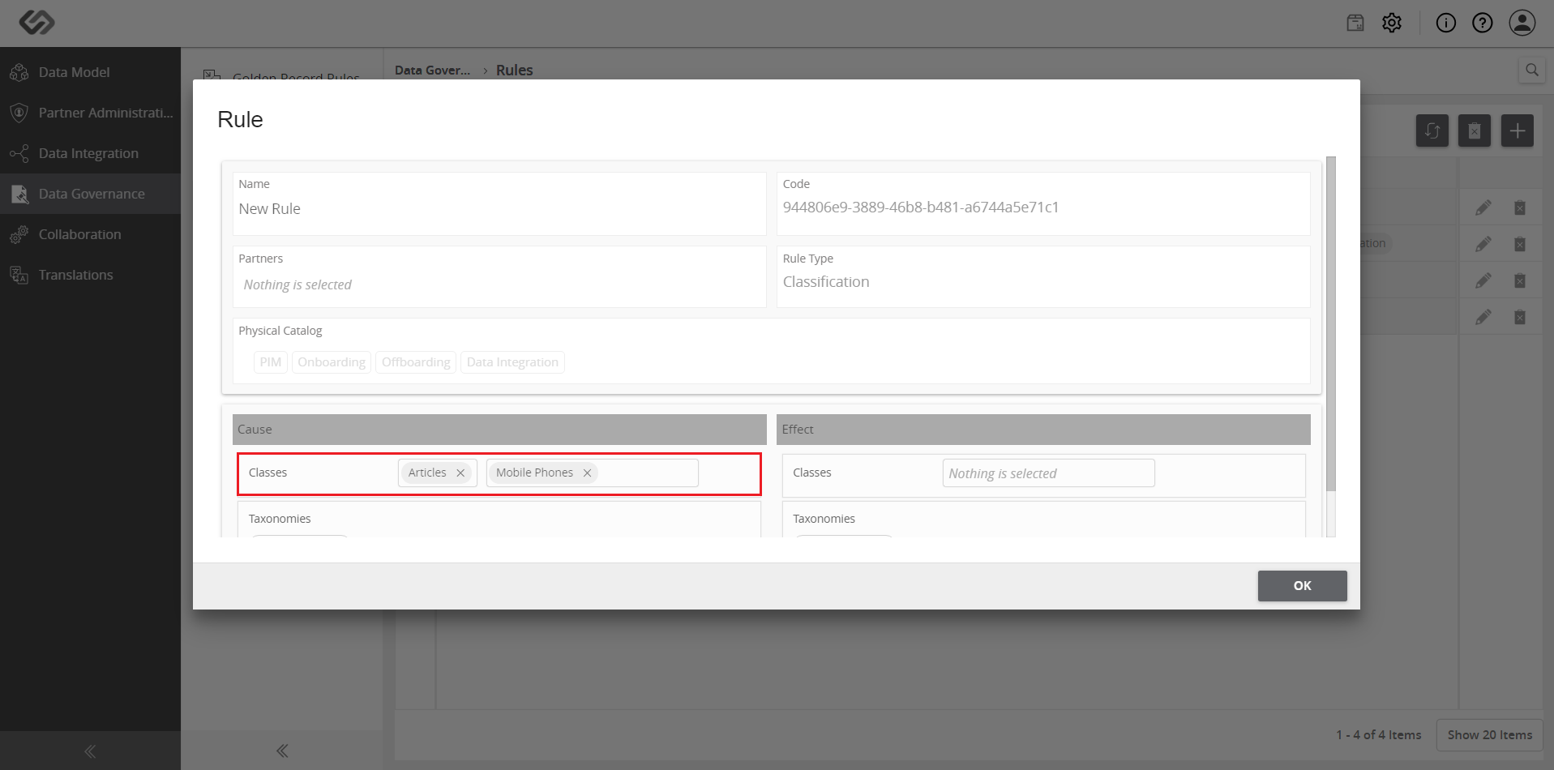Image resolution: width=1554 pixels, height=770 pixels.
Task: Toggle the Onboarding physical catalog chip
Action: tap(332, 362)
